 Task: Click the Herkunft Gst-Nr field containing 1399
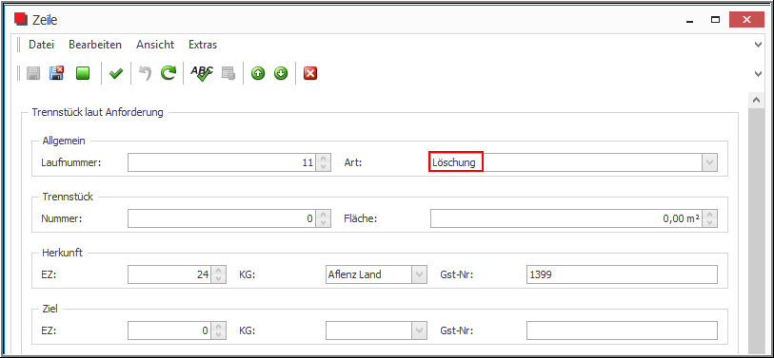[x=622, y=274]
